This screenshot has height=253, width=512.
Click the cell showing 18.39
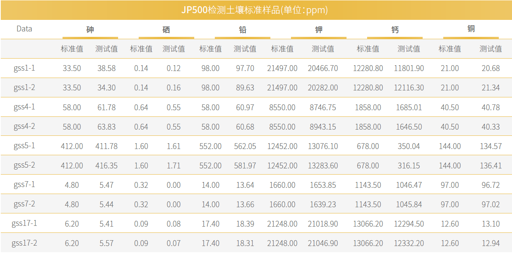(245, 224)
